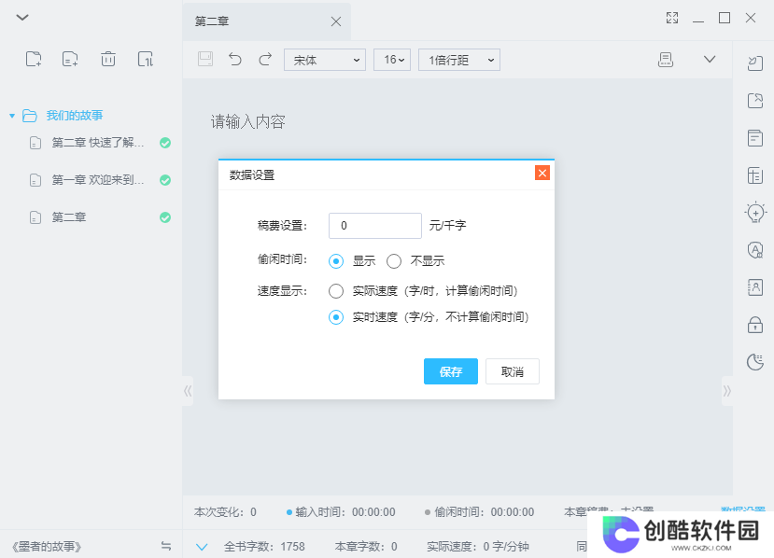Redo the last edit
Screen dimensions: 774x558
265,59
